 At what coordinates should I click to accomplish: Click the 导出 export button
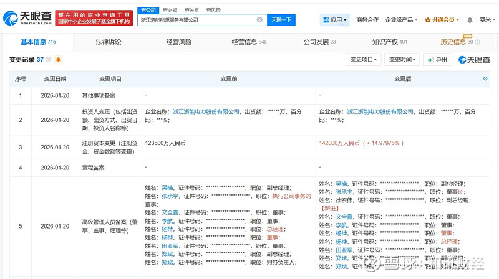437,60
